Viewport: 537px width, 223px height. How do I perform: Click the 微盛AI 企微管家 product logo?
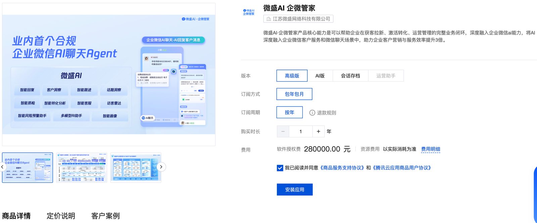pyautogui.click(x=249, y=12)
